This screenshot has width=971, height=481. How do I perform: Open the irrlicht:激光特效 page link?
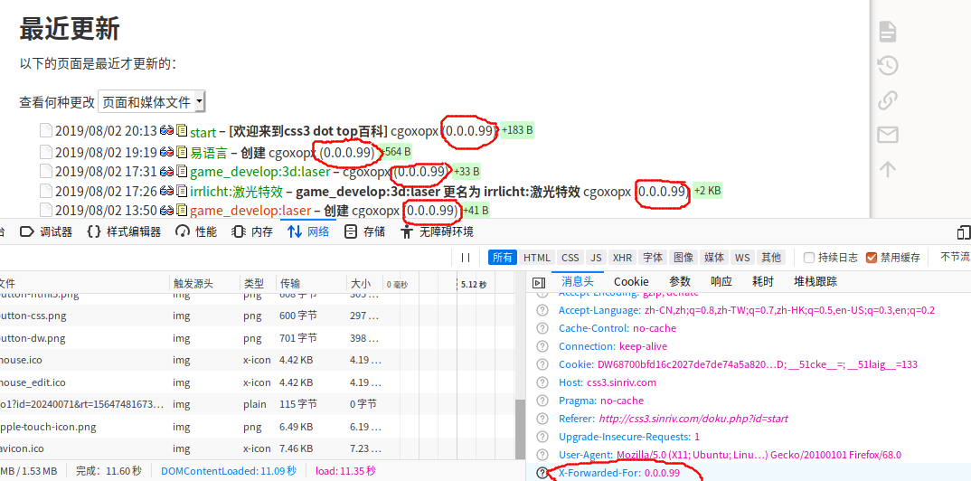pyautogui.click(x=237, y=192)
